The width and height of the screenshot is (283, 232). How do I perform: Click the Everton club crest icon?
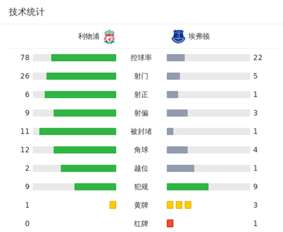pos(176,36)
